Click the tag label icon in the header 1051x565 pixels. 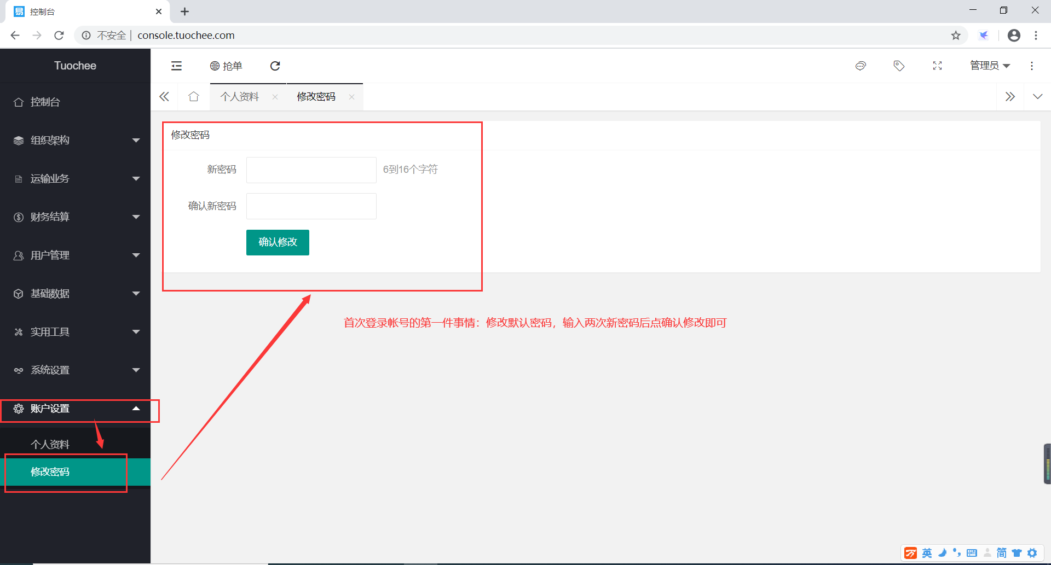(x=899, y=66)
